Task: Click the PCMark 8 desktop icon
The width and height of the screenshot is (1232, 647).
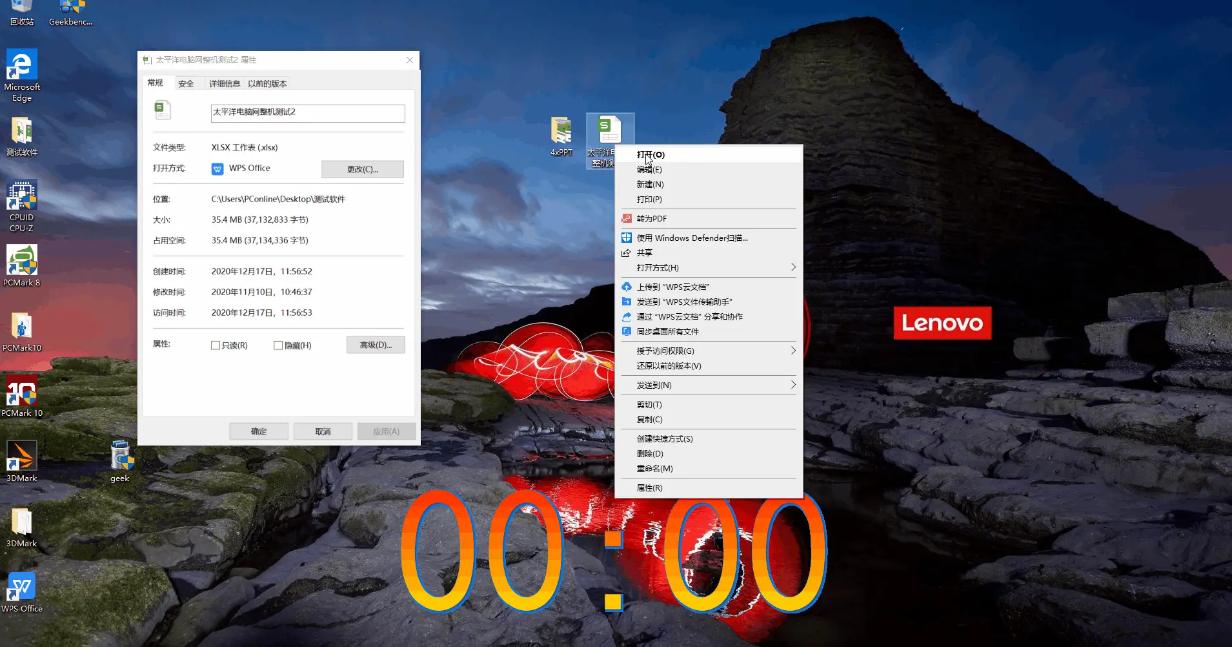Action: point(22,265)
